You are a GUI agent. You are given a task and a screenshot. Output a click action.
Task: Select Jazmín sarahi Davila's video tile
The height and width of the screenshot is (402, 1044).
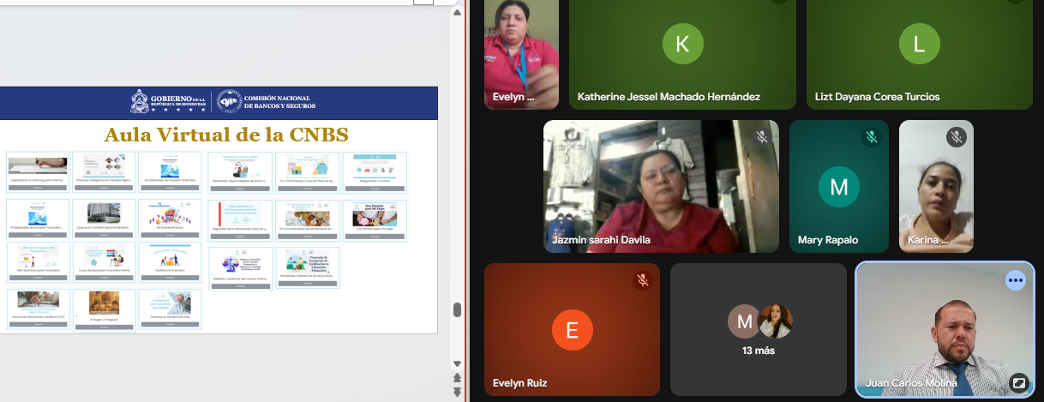click(661, 186)
